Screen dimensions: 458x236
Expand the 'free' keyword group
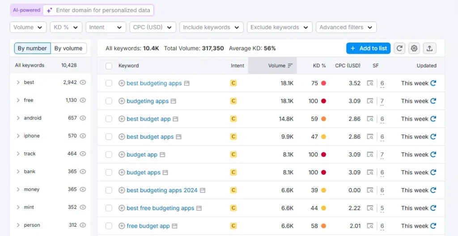tap(18, 100)
